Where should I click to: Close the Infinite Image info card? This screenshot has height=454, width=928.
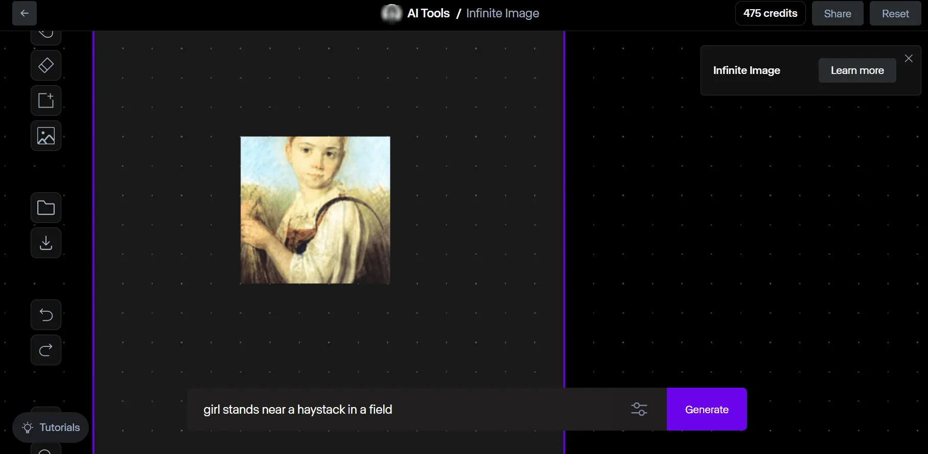coord(909,59)
